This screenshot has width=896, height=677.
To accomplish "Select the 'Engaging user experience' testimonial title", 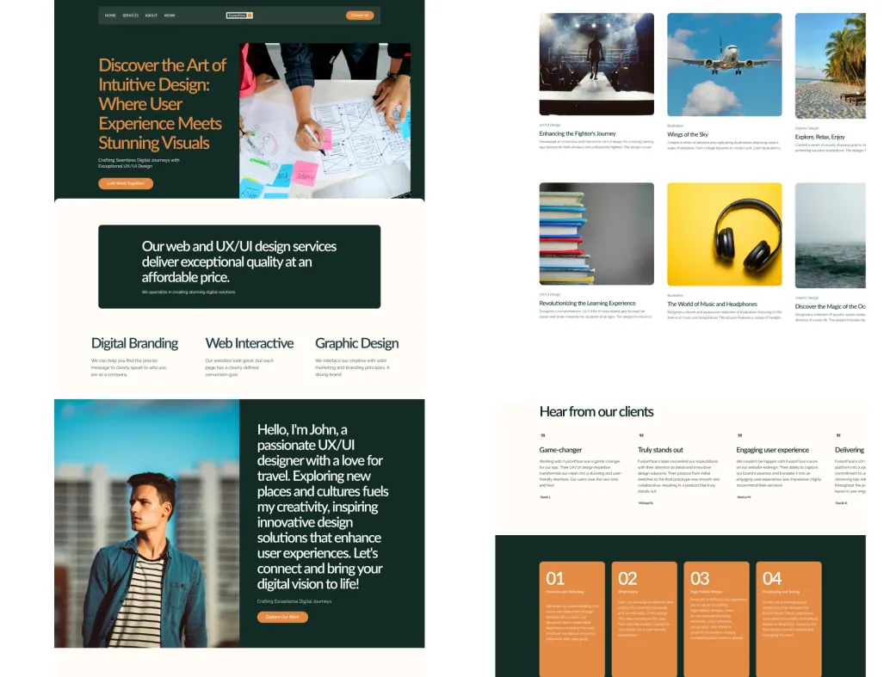I will 773,450.
